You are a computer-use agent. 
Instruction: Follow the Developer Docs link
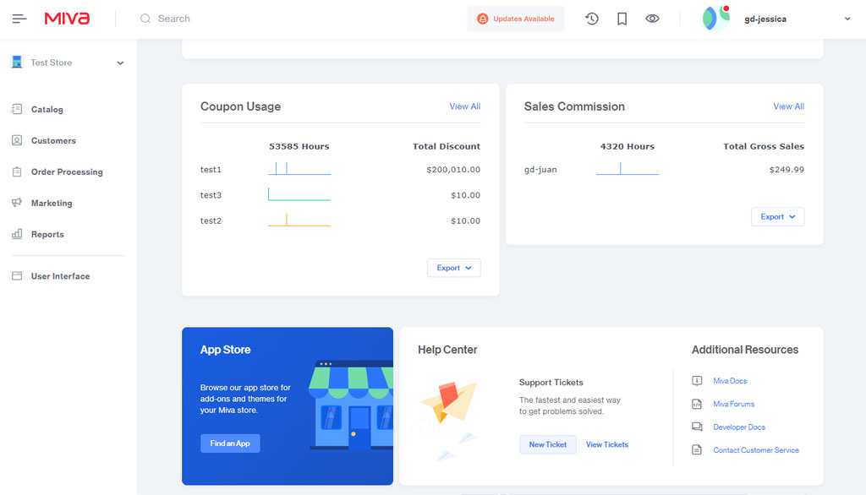tap(738, 427)
